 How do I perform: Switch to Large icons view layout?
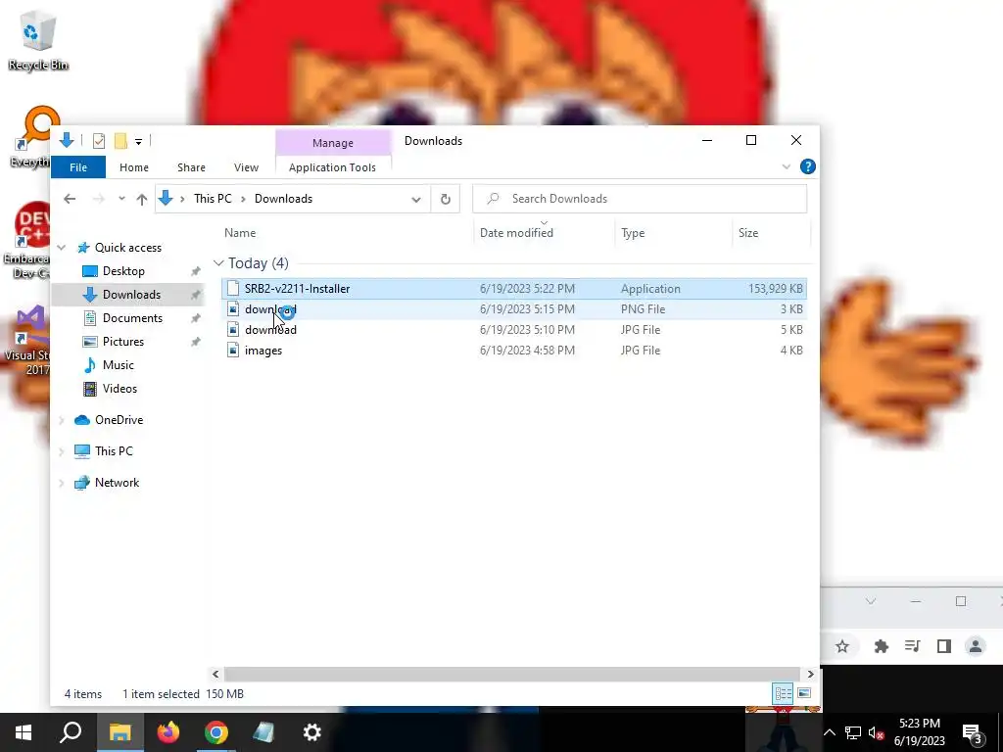point(804,693)
